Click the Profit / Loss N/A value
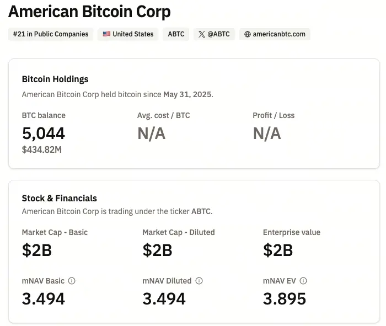 pos(267,133)
